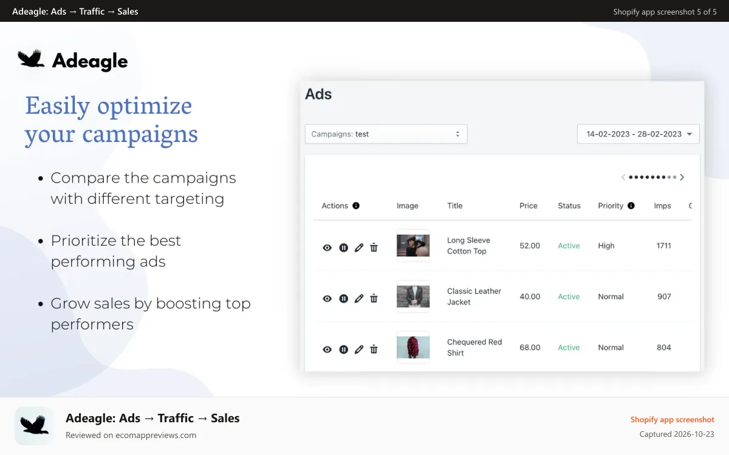Click the Long Sleeve Cotton Top title

pyautogui.click(x=468, y=246)
